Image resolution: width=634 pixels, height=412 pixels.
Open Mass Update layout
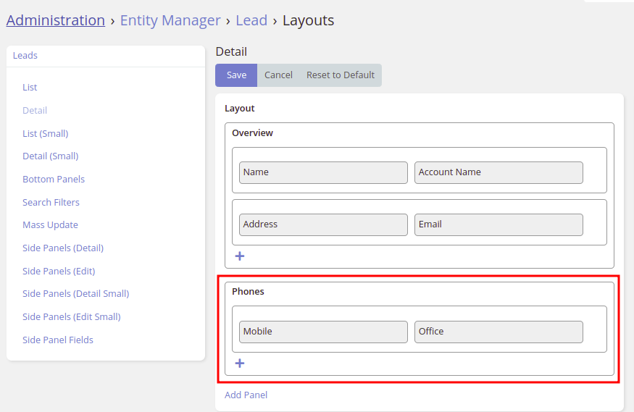(50, 225)
